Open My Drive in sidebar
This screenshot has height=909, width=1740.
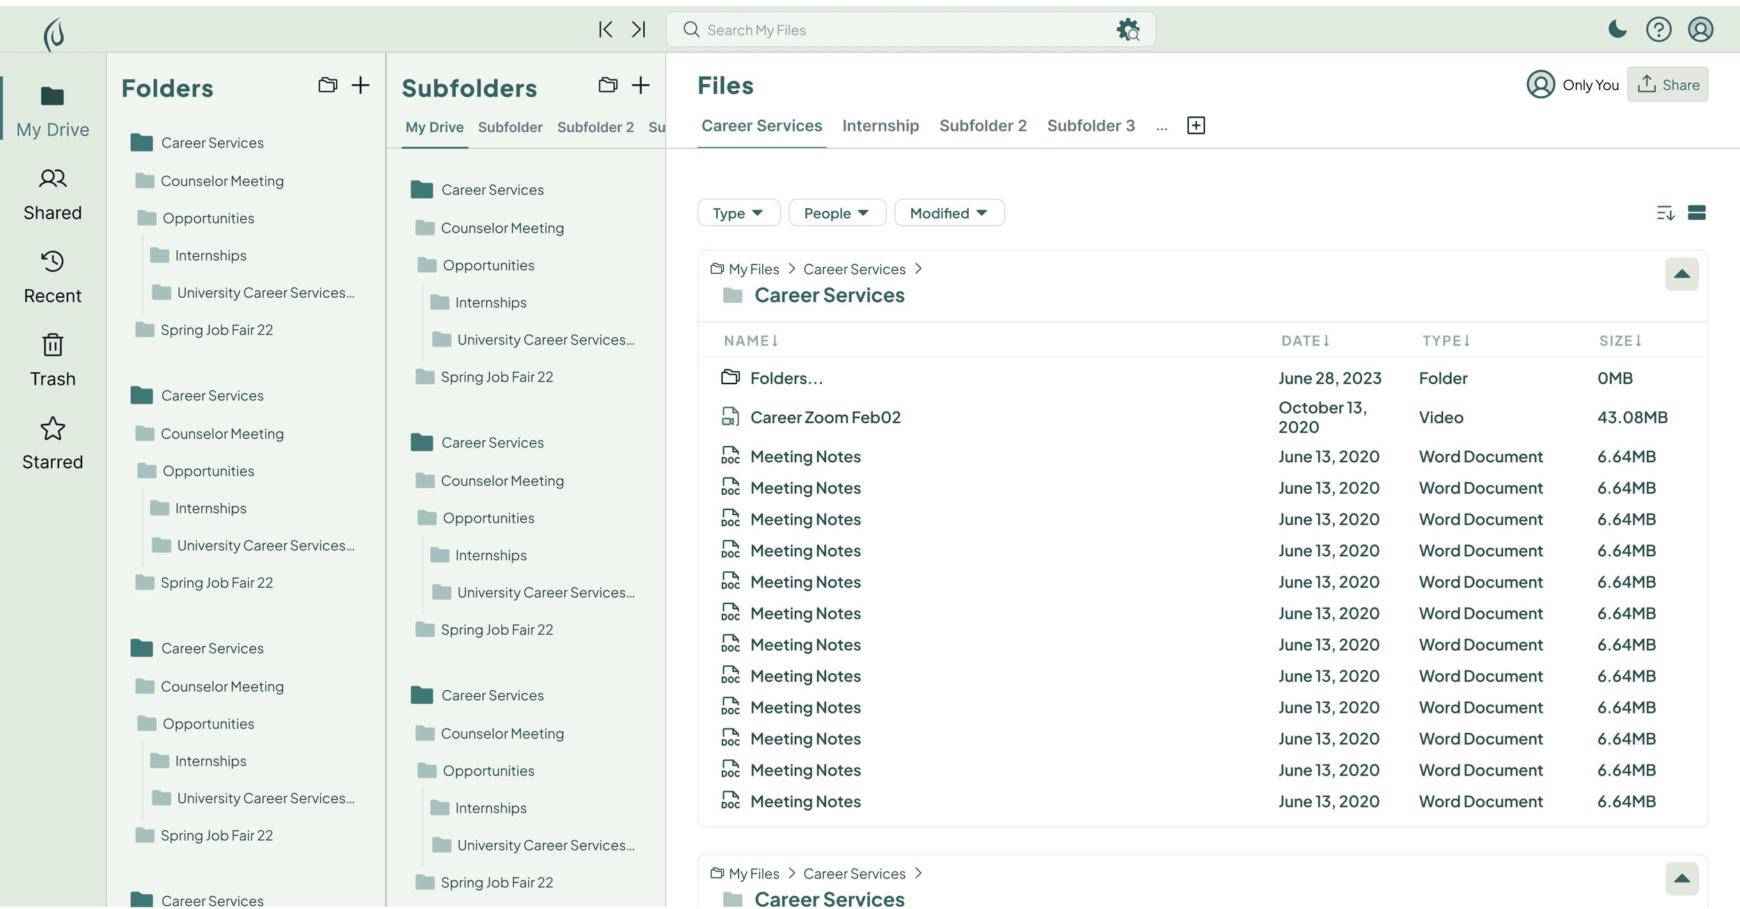53,111
